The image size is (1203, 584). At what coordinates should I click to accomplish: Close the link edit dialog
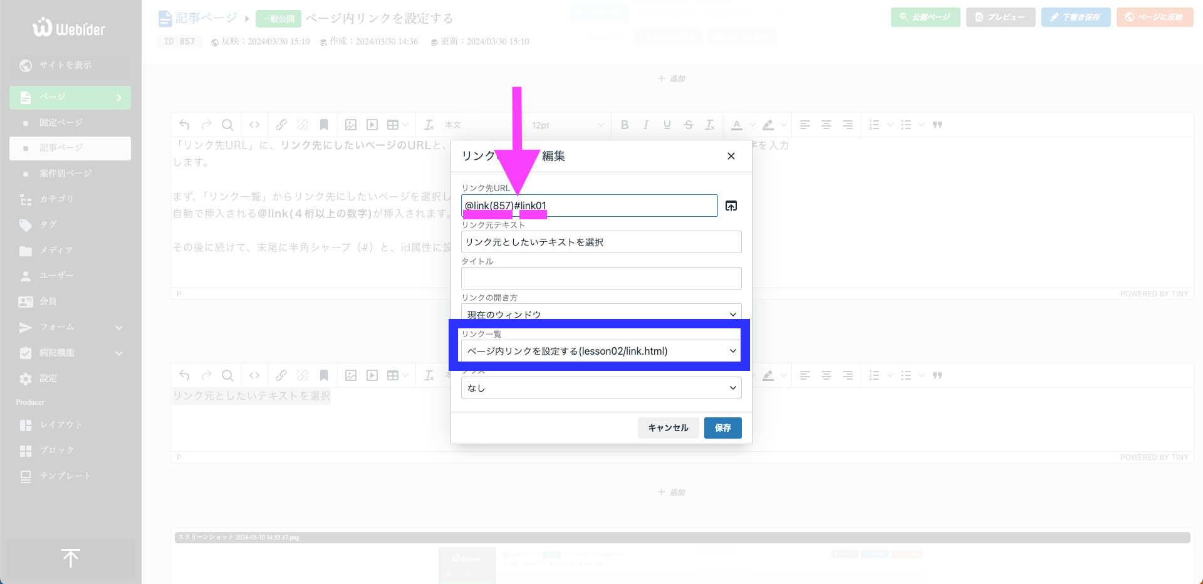click(731, 156)
